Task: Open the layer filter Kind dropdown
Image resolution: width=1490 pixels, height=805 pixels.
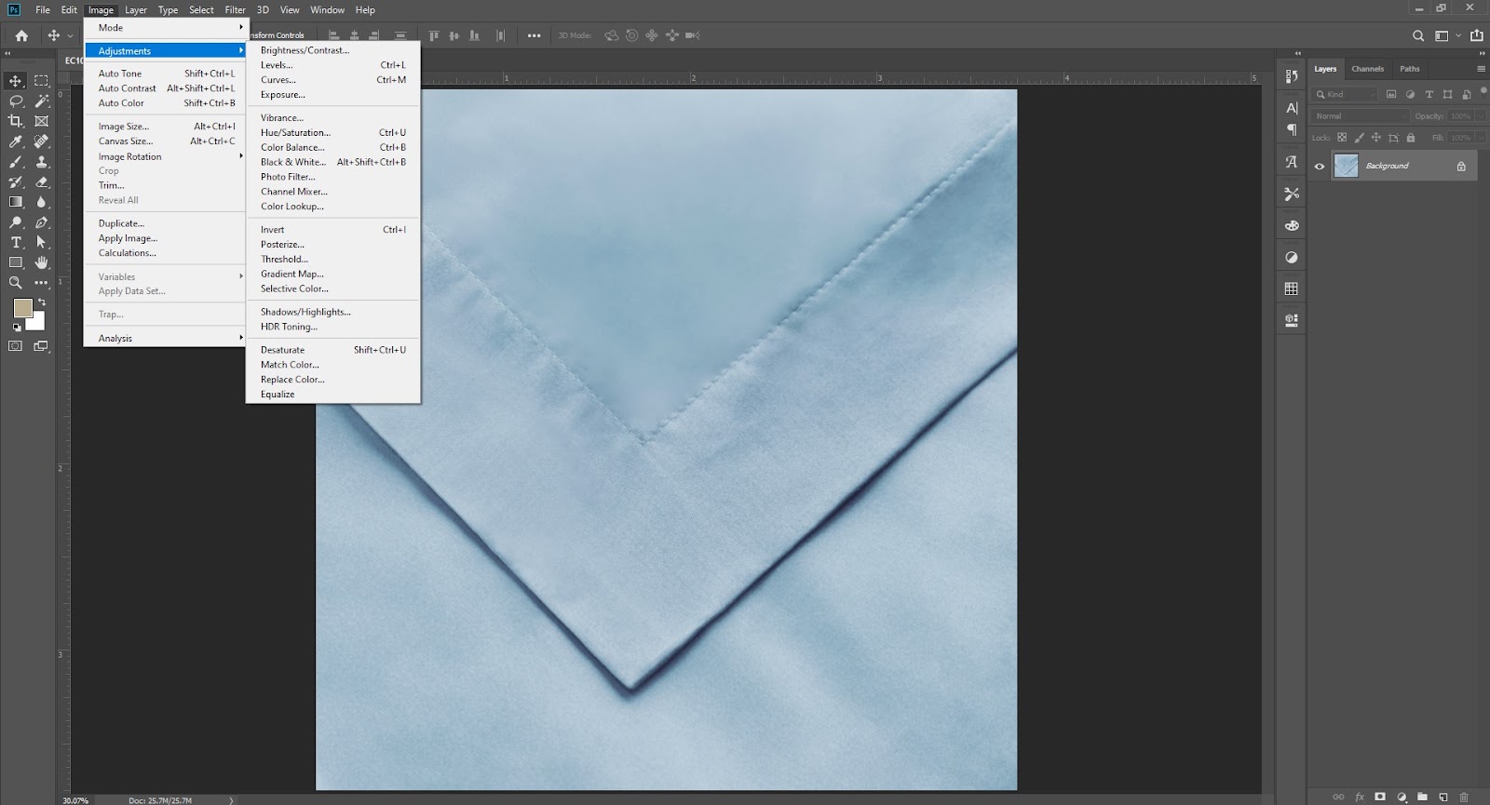Action: point(1345,94)
